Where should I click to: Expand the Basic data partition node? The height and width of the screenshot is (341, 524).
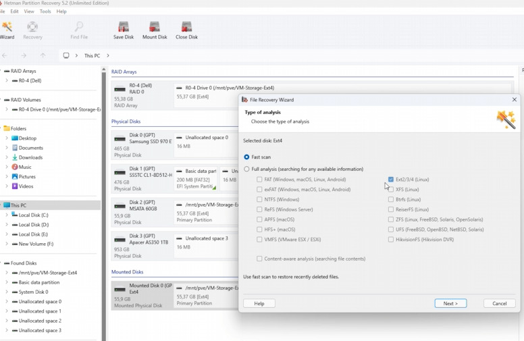click(x=6, y=282)
